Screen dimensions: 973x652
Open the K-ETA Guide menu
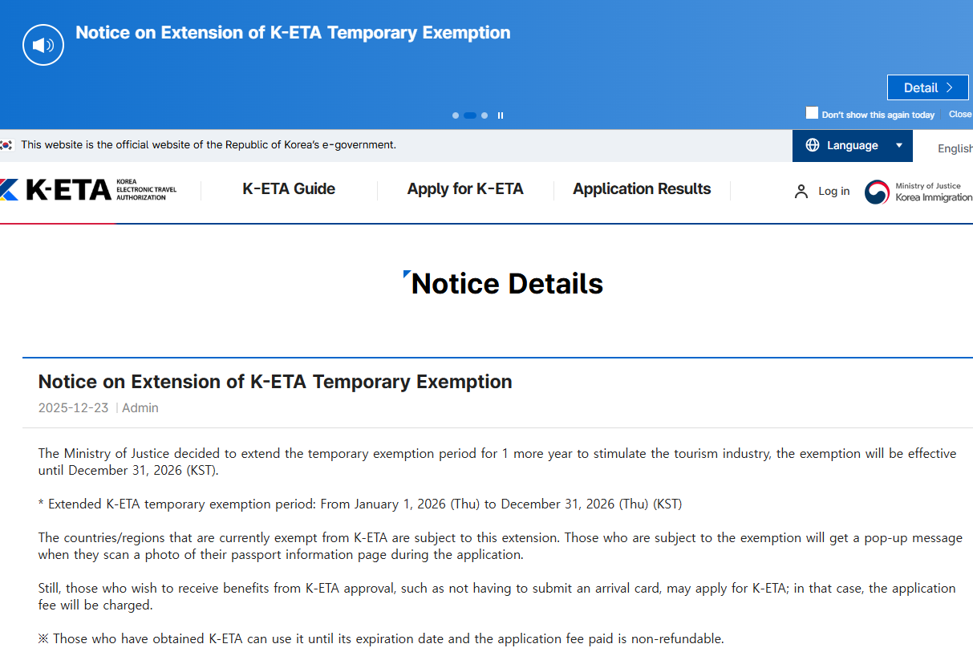tap(289, 189)
